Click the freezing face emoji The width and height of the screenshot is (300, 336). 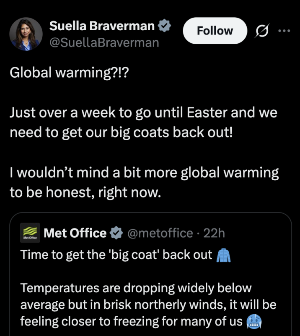[x=254, y=322]
